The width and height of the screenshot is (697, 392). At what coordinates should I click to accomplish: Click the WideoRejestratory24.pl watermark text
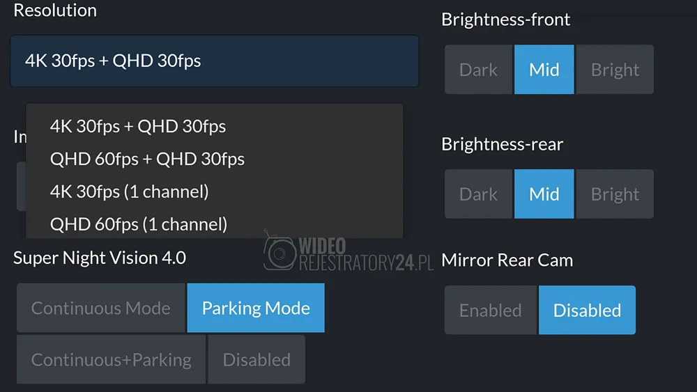(x=366, y=254)
